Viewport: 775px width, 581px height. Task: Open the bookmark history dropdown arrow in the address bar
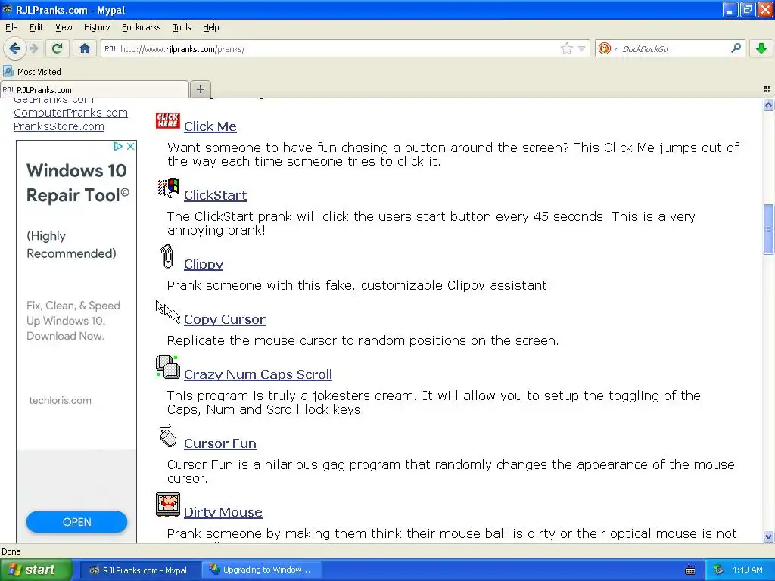click(582, 48)
